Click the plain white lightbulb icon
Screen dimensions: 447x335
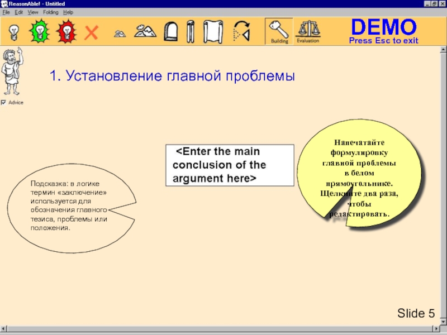(x=13, y=32)
